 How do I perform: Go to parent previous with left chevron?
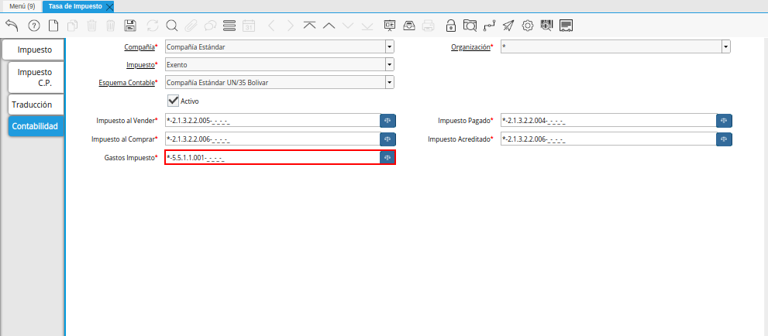[272, 26]
